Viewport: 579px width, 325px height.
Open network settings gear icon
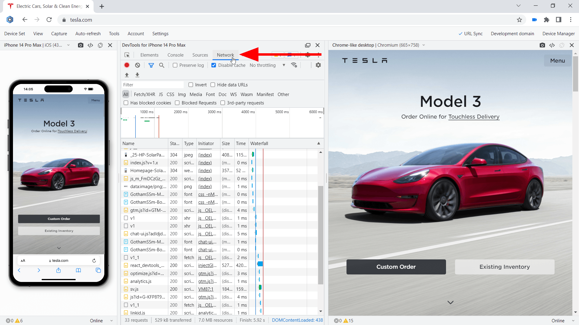318,65
